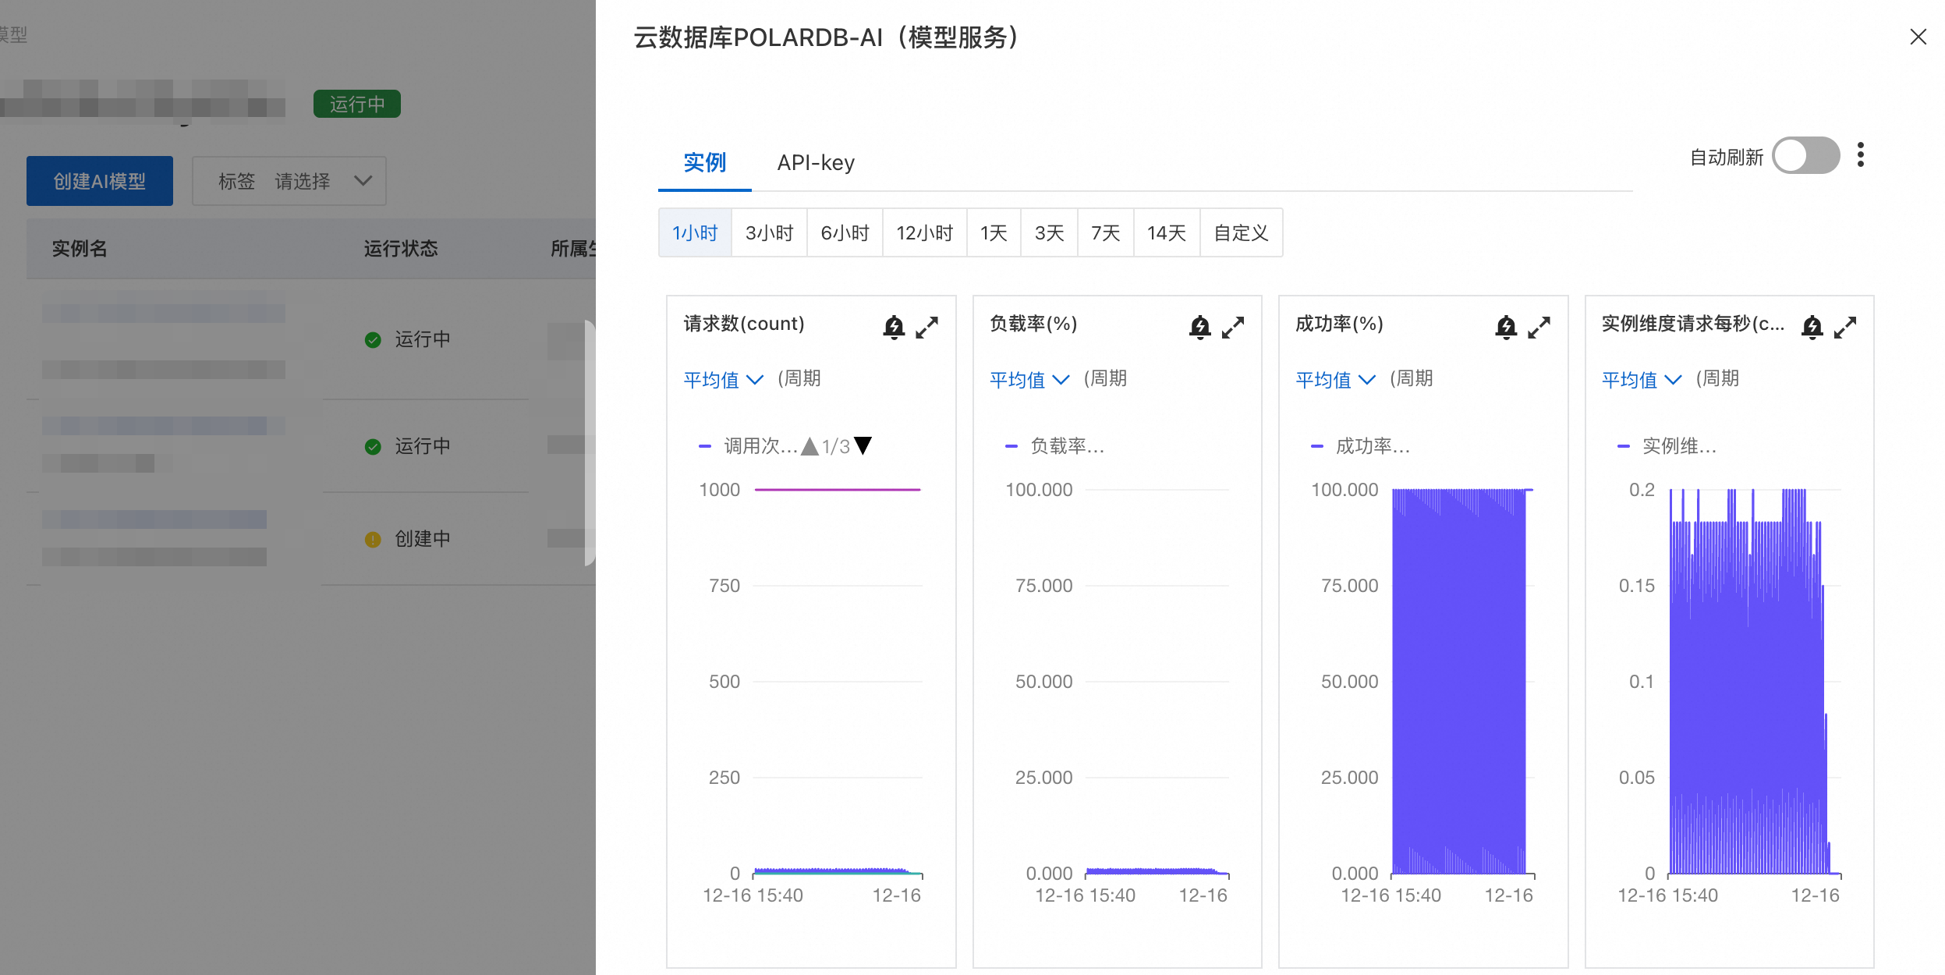
Task: Close the POLARDB-AI model service panel
Action: tap(1918, 37)
